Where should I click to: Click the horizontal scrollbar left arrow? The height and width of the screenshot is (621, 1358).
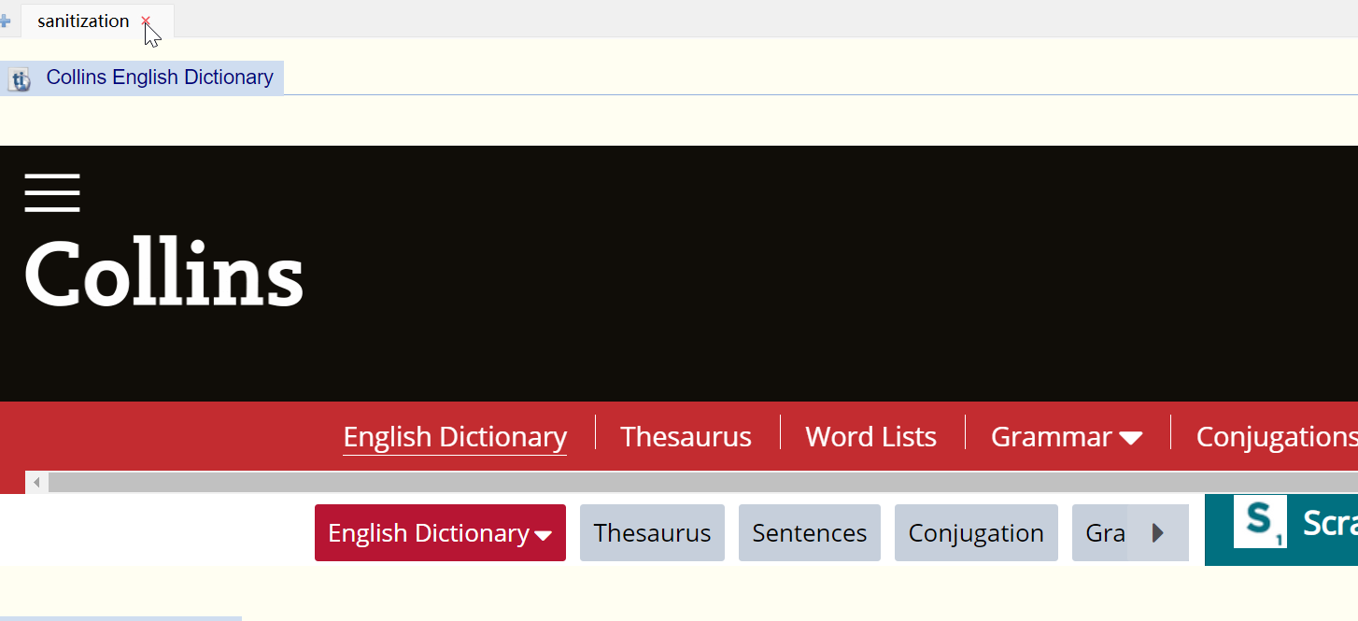37,483
